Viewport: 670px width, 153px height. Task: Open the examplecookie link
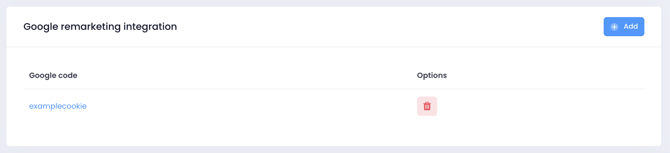(58, 106)
